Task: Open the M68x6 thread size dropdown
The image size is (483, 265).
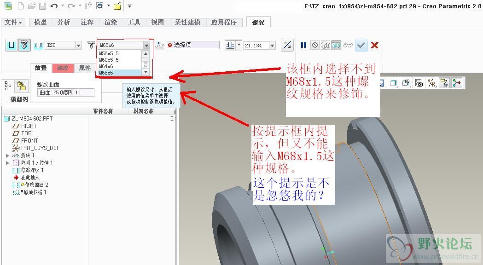Action: 146,45
